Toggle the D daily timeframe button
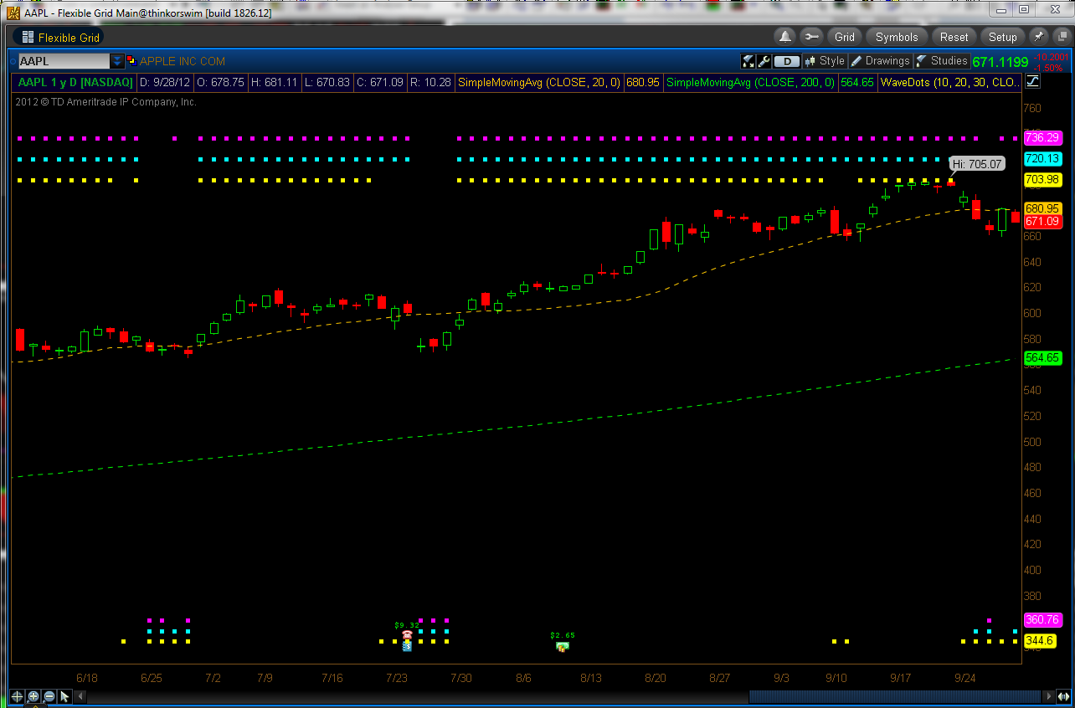This screenshot has width=1075, height=708. 787,61
